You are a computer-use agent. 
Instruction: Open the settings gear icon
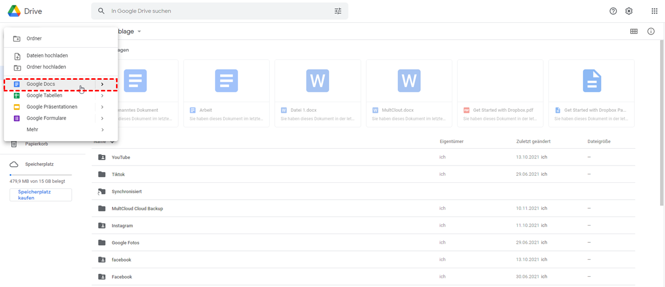pos(629,11)
